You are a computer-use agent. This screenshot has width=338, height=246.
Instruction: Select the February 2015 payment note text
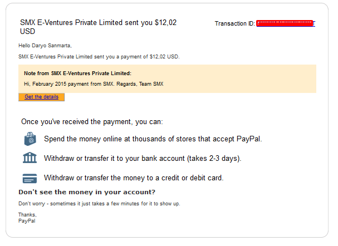[94, 84]
